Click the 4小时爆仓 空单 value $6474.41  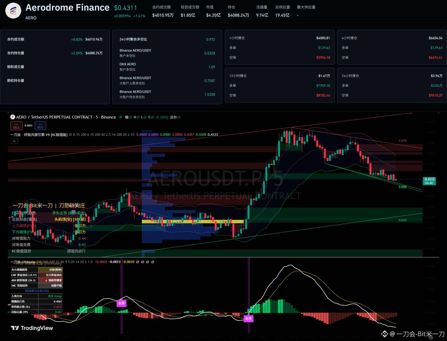click(x=435, y=58)
